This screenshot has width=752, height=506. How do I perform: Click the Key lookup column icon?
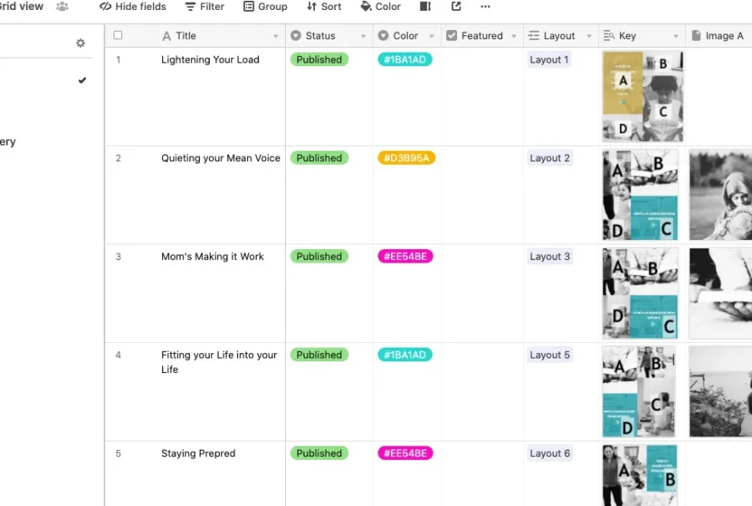click(x=609, y=36)
